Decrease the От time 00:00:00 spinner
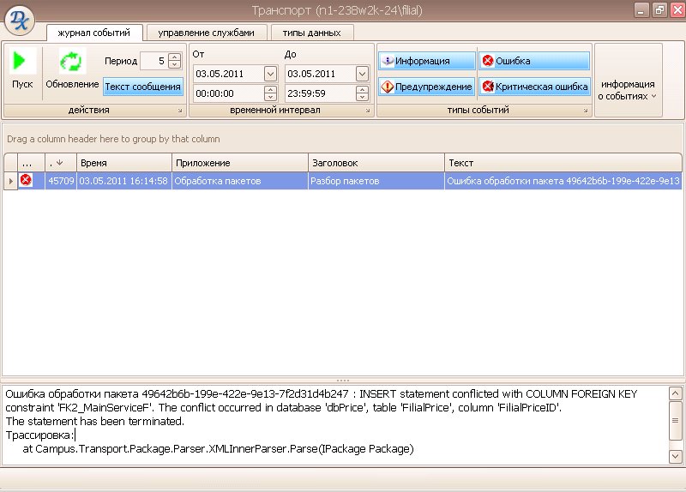This screenshot has width=686, height=492. (270, 97)
